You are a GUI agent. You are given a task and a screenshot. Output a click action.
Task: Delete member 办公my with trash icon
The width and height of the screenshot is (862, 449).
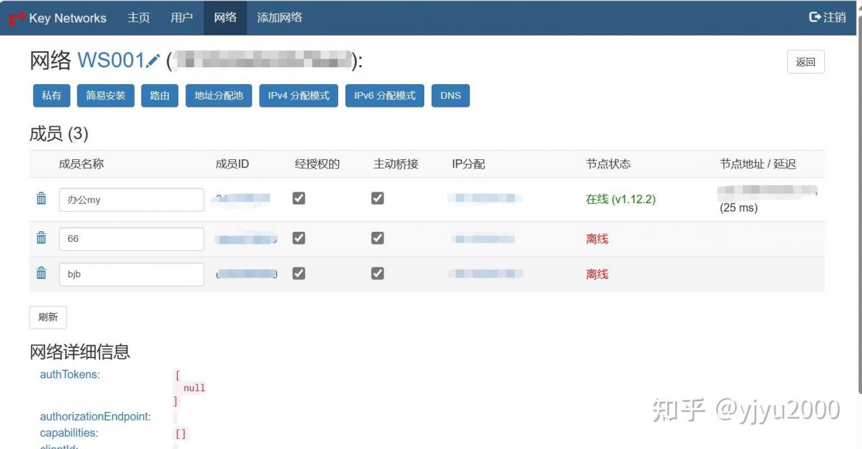tap(41, 198)
